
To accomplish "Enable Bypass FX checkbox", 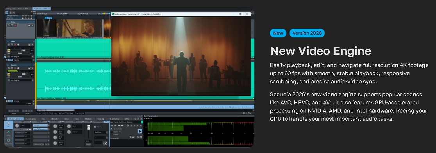I will [x=111, y=132].
